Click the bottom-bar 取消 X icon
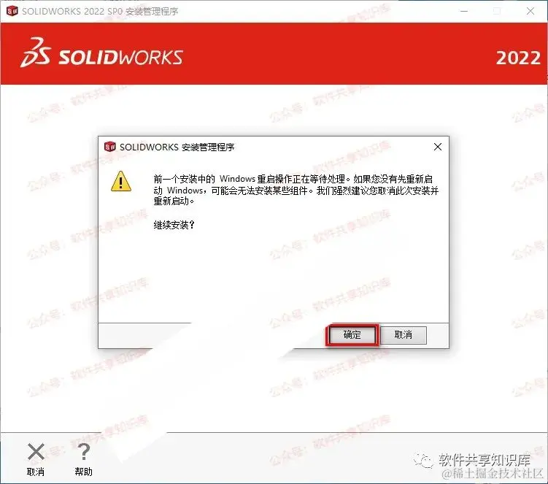The height and width of the screenshot is (484, 548). (x=36, y=452)
